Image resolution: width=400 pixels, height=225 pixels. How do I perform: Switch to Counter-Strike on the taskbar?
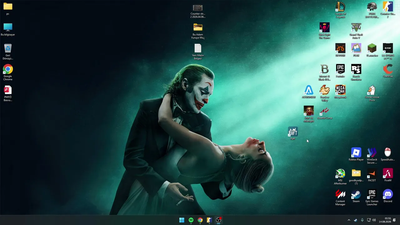tap(209, 220)
